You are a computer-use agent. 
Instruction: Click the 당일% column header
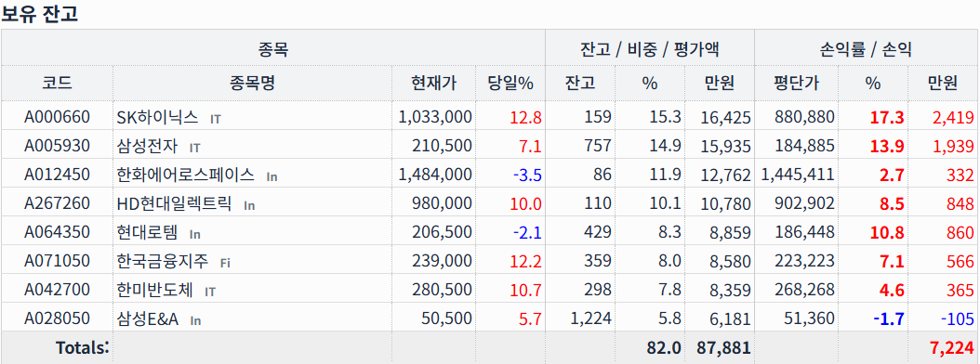[510, 83]
